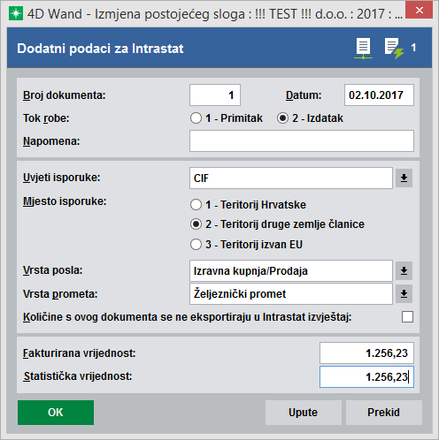
Task: Focus the Broj dokumenta field
Action: pos(215,95)
